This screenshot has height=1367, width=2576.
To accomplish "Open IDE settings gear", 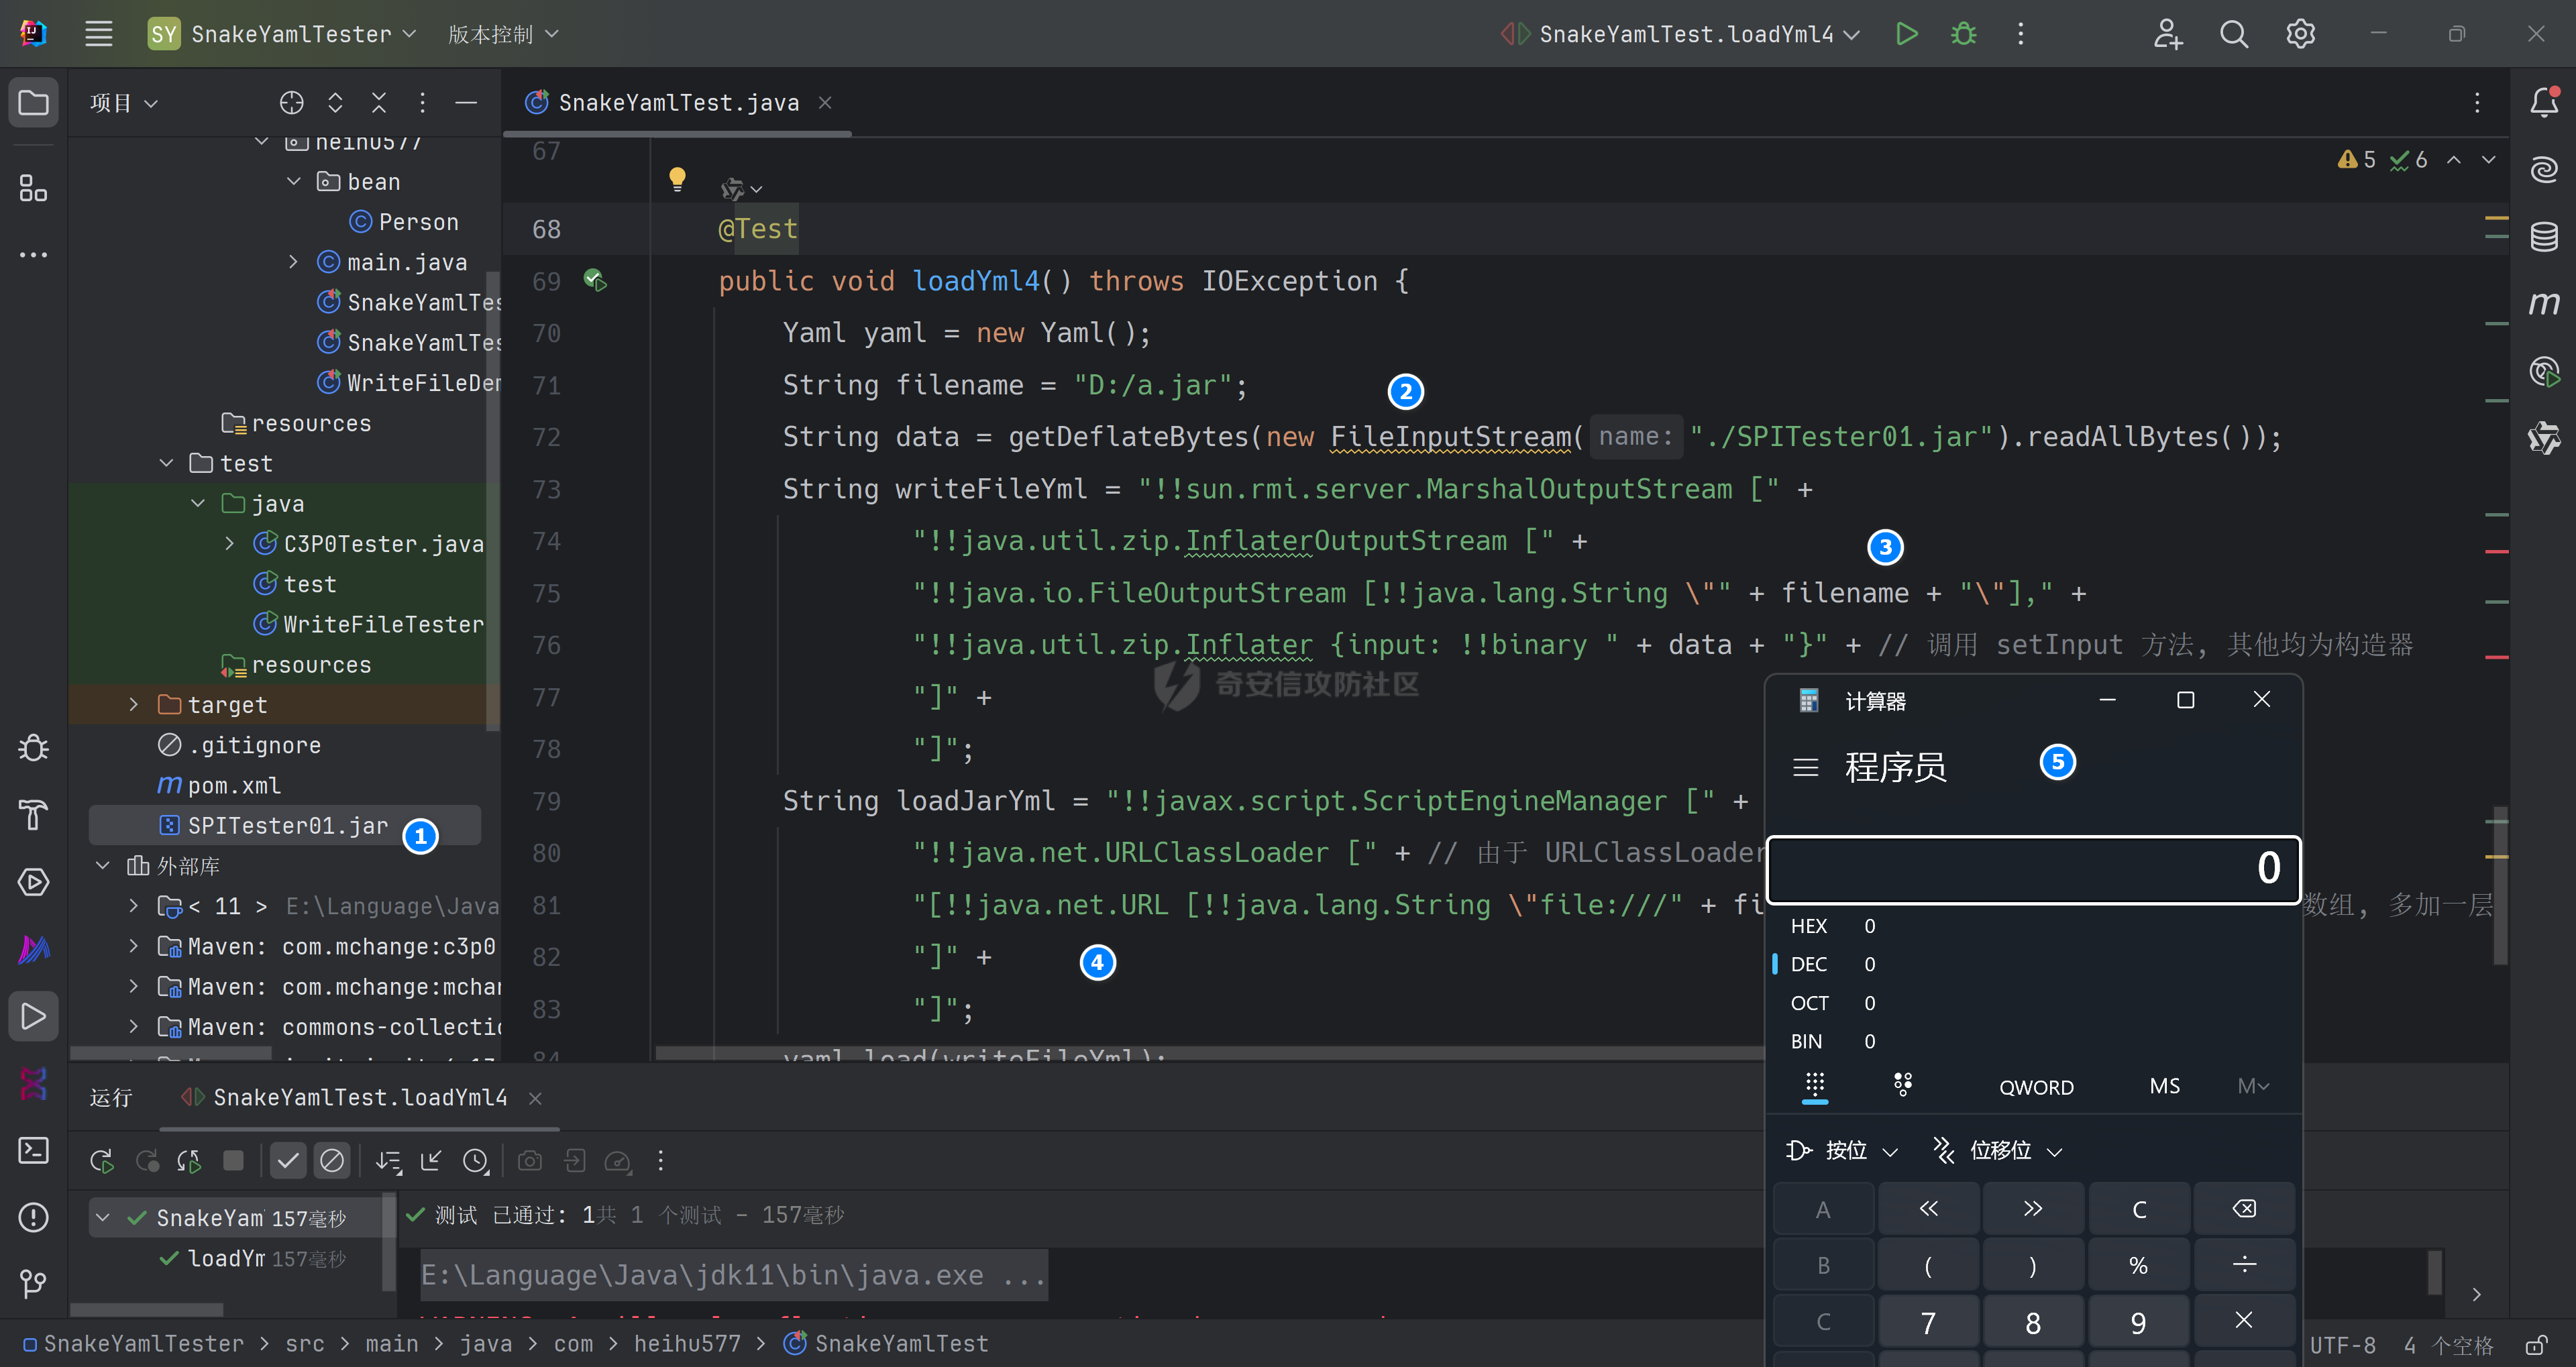I will [x=2300, y=34].
